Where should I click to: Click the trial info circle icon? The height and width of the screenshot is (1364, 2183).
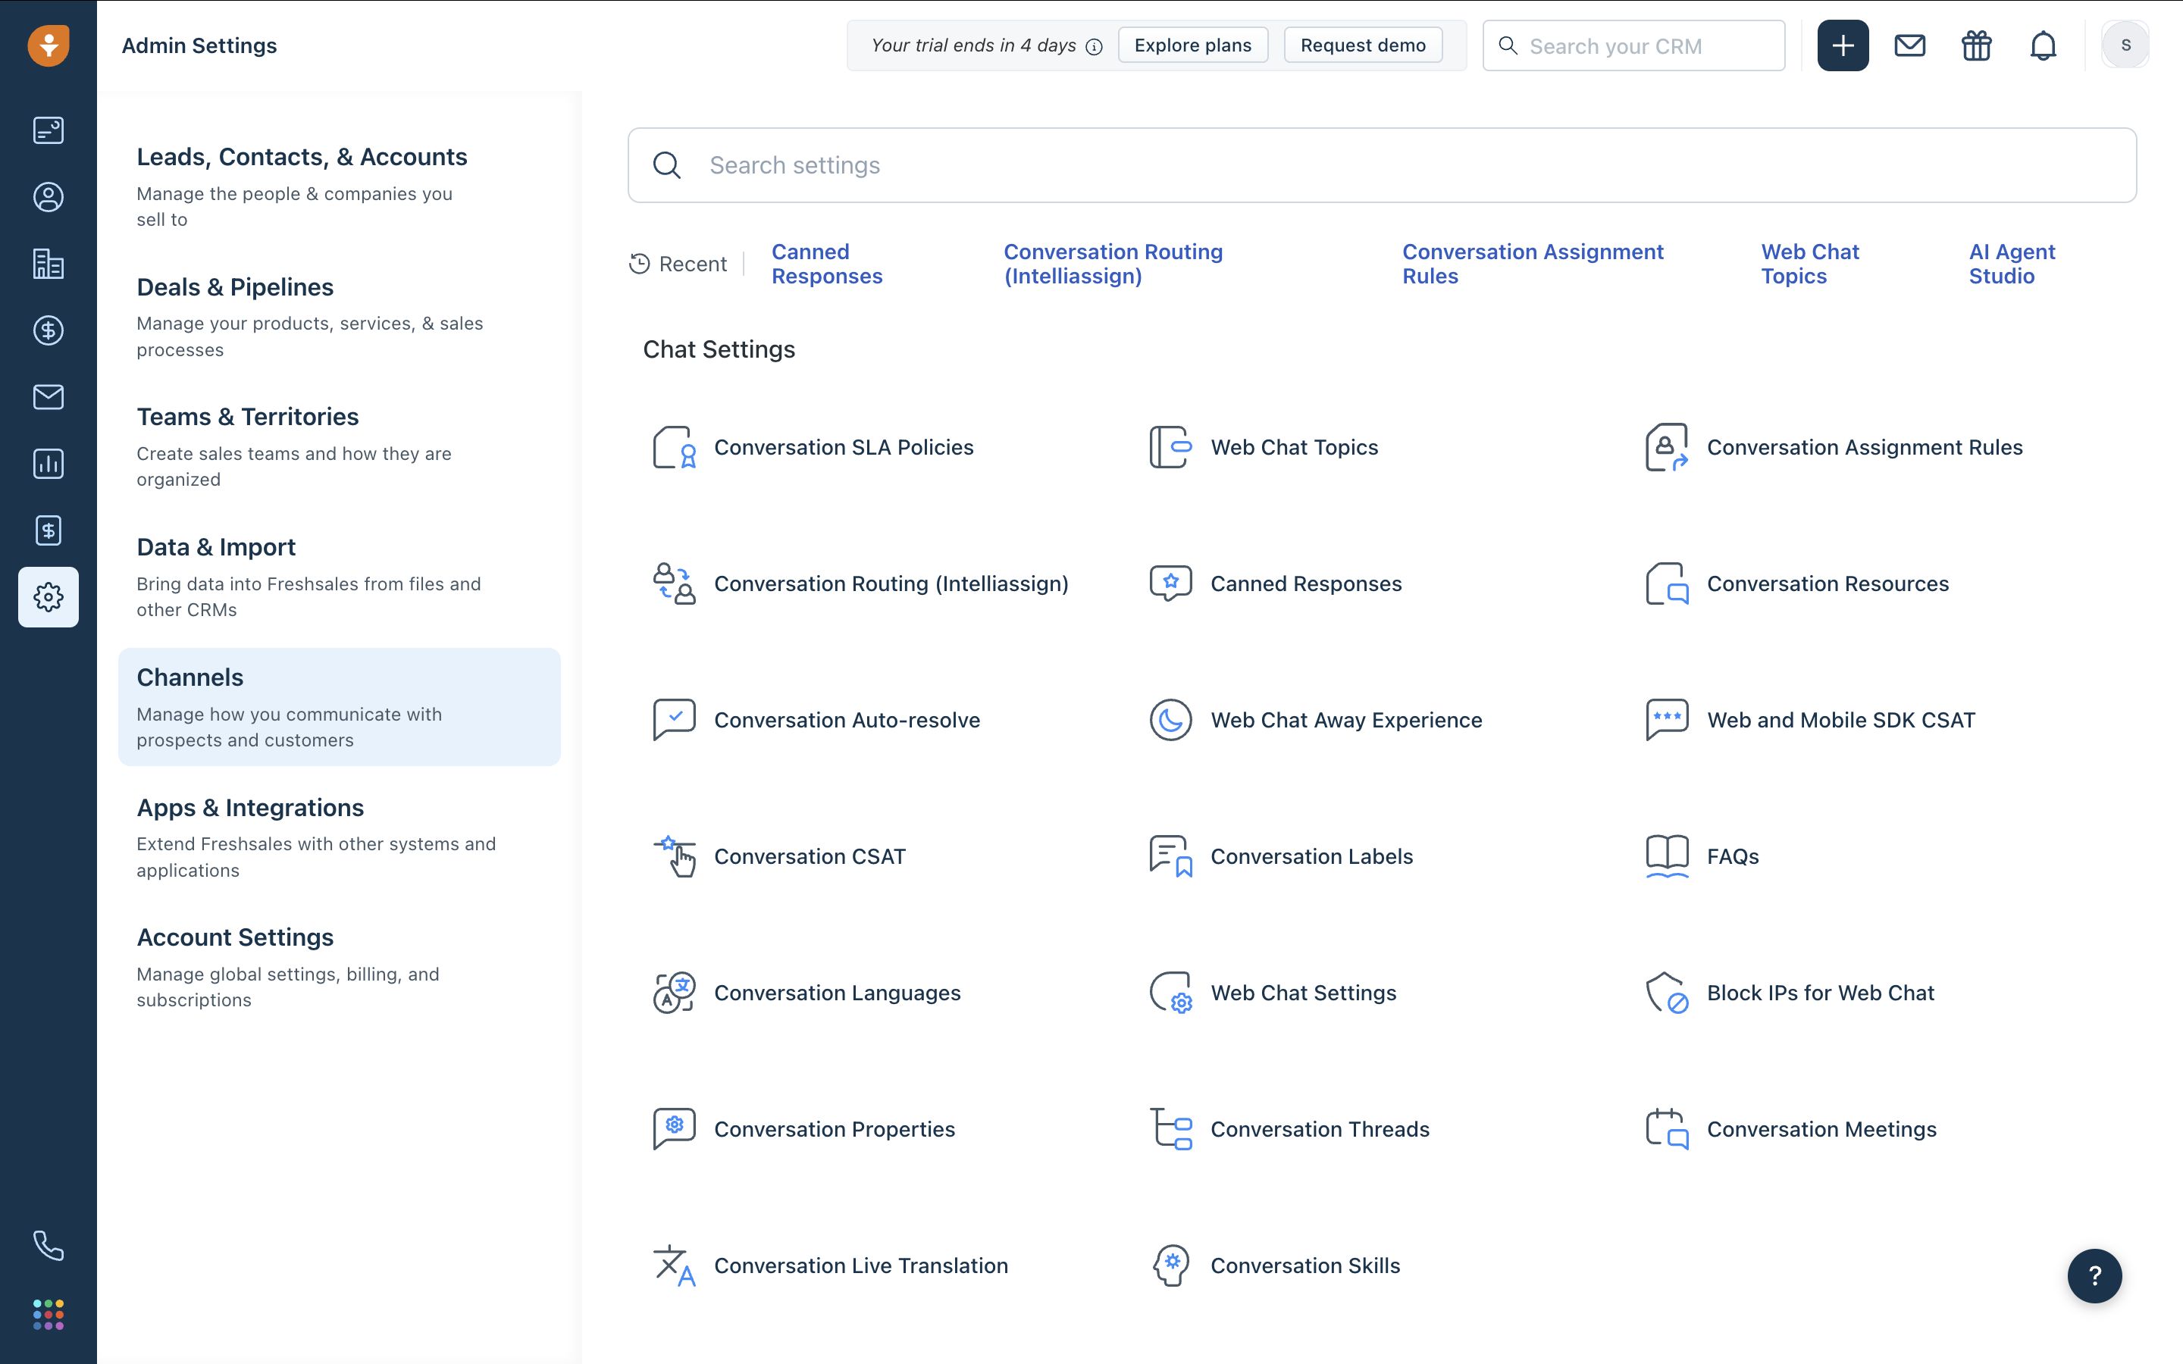tap(1095, 47)
